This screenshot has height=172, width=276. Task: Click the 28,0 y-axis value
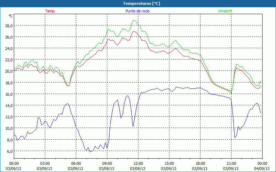[9, 25]
